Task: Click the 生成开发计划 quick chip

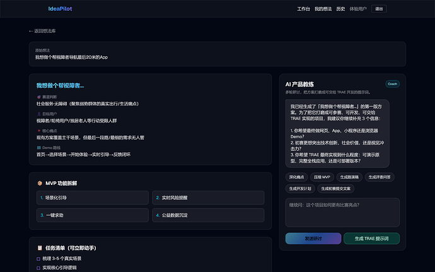Action: [300, 189]
